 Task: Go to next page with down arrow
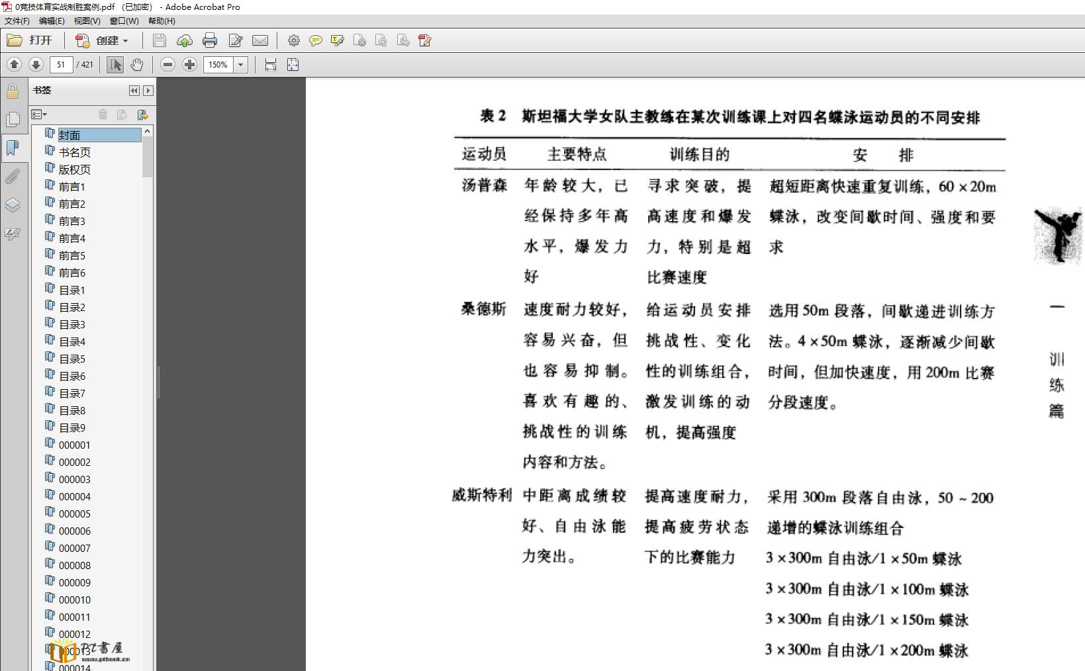click(36, 64)
